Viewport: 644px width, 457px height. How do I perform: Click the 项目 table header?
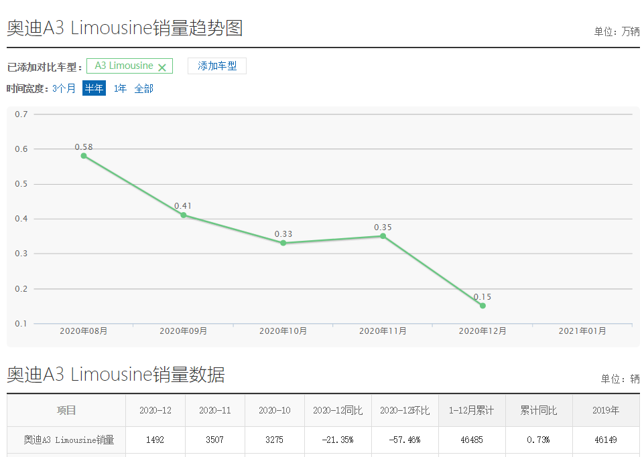click(x=66, y=410)
